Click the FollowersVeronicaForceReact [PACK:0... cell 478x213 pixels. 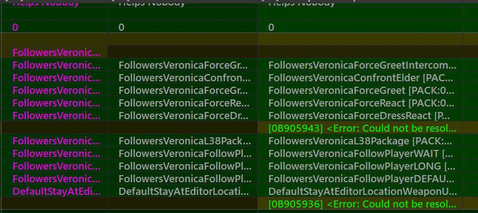[x=360, y=103]
